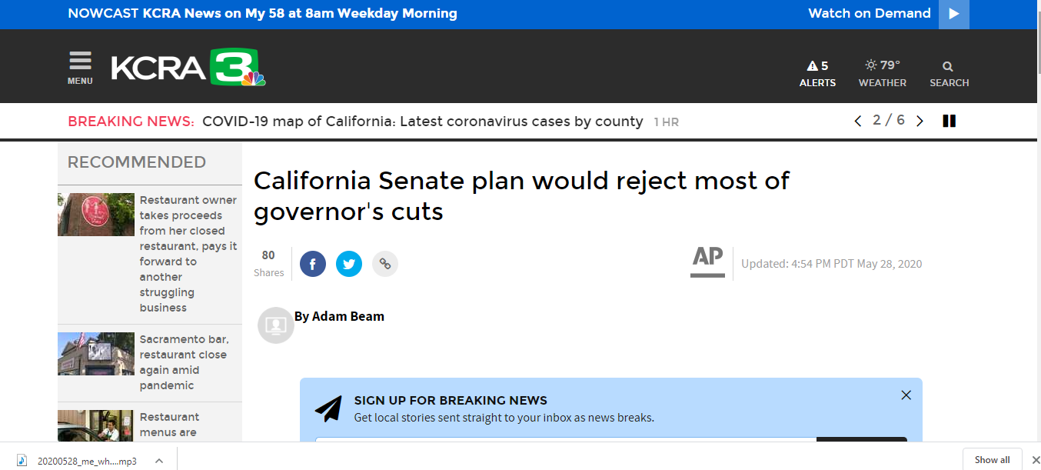This screenshot has width=1041, height=470.
Task: Go to previous breaking news item
Action: coord(858,121)
